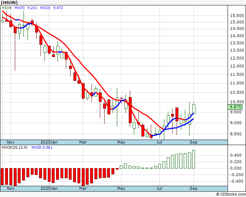Viewport: 246px width, 197px height.
Task: Open the 12Stocks.com copyright link
Action: (231, 194)
